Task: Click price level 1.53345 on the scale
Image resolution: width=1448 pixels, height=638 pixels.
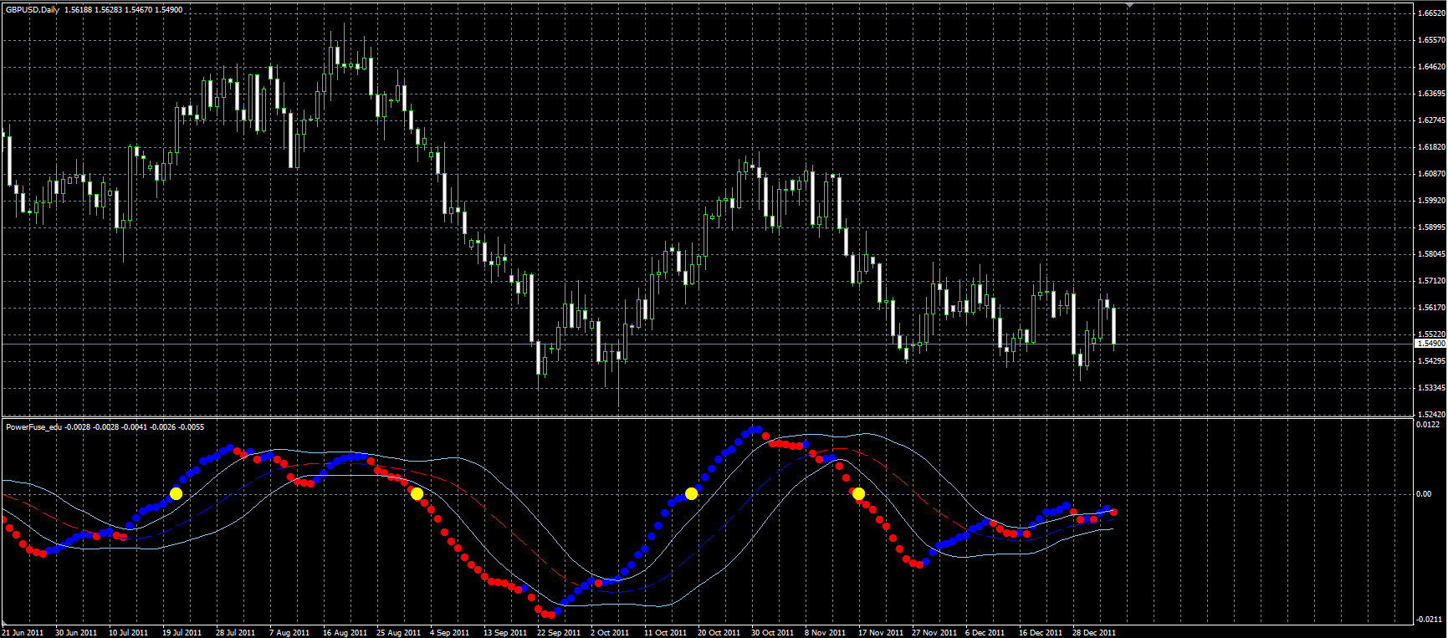Action: point(1432,388)
